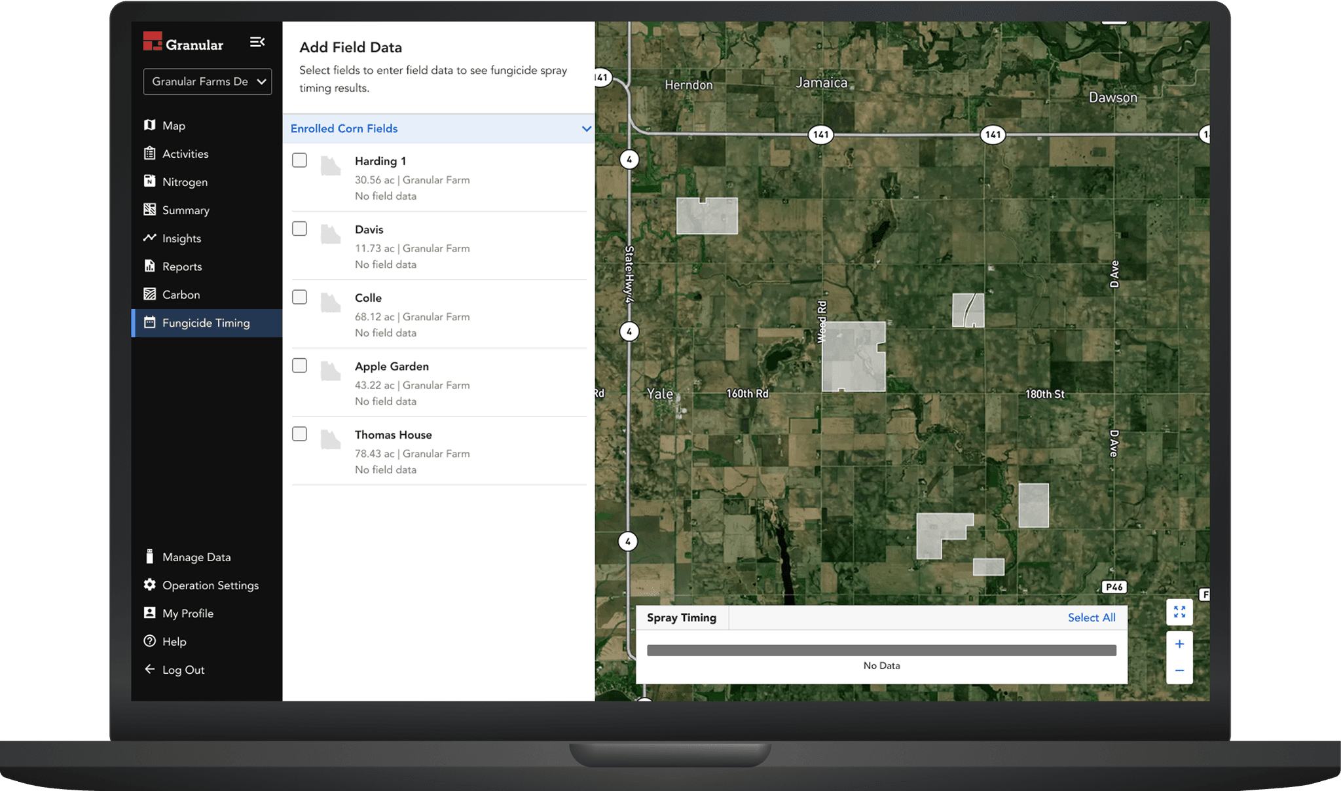The height and width of the screenshot is (791, 1341).
Task: Open the Reports menu item
Action: (182, 267)
